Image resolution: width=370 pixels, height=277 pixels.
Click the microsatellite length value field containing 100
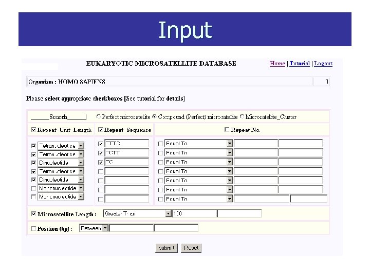[195, 213]
